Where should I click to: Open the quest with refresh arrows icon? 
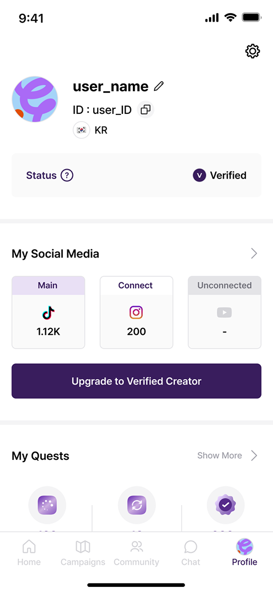[137, 505]
